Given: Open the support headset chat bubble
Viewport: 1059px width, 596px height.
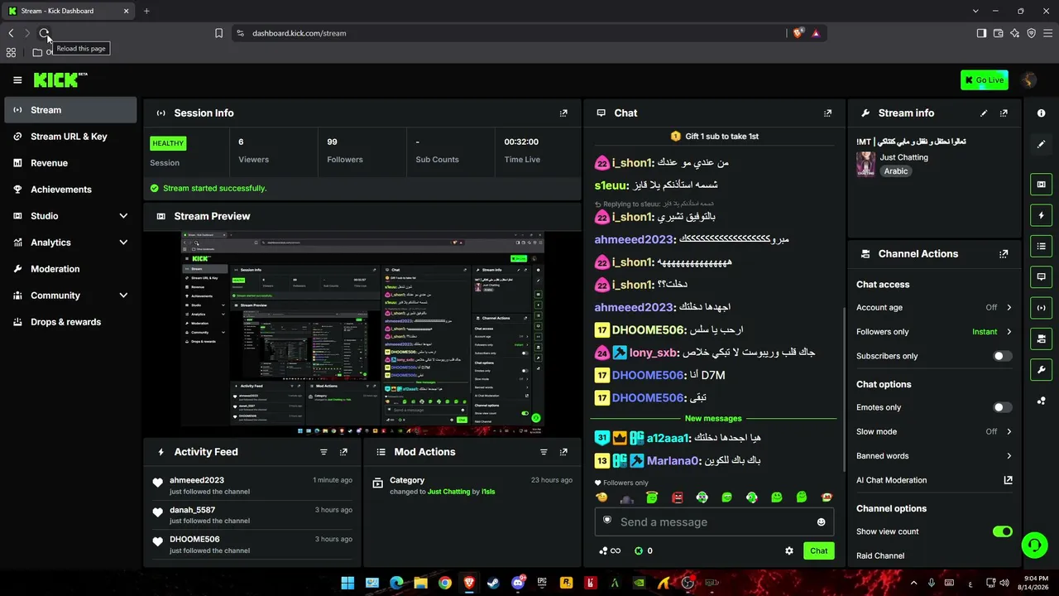Looking at the screenshot, I should 1034,545.
